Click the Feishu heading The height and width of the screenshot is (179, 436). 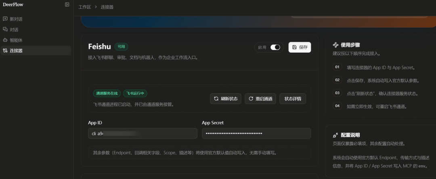pyautogui.click(x=100, y=46)
